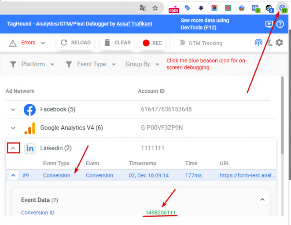Open the extension with green badge 1
291x225 pixels.
pyautogui.click(x=256, y=8)
